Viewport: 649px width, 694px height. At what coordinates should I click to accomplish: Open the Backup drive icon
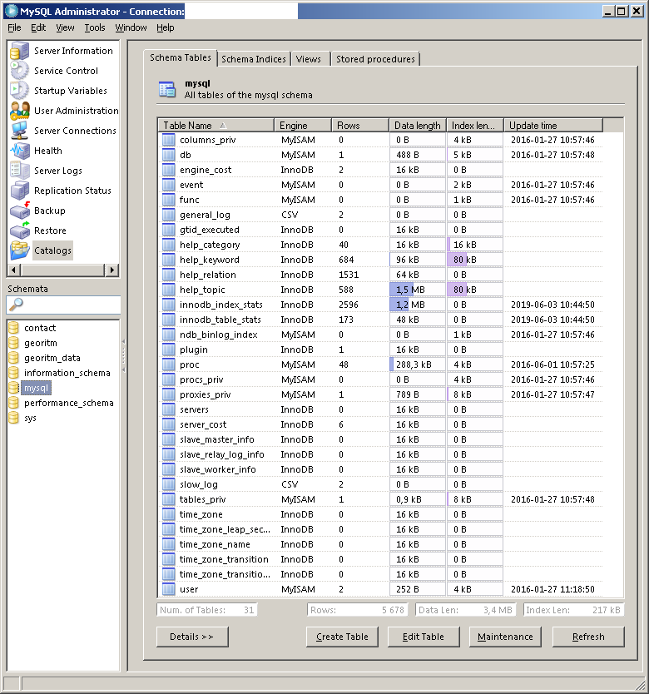[19, 211]
